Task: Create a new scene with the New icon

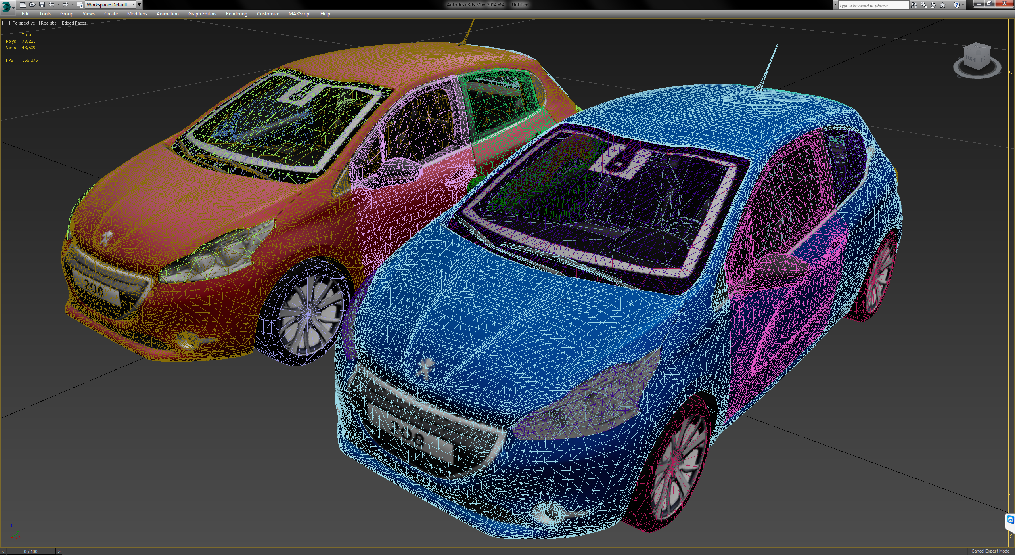Action: click(23, 4)
